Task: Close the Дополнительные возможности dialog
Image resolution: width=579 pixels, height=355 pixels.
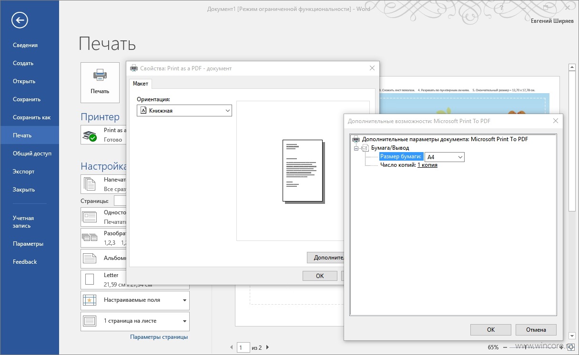Action: pyautogui.click(x=555, y=121)
